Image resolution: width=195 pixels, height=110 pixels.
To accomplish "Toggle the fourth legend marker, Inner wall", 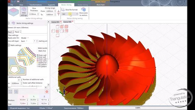I will [x=37, y=61].
